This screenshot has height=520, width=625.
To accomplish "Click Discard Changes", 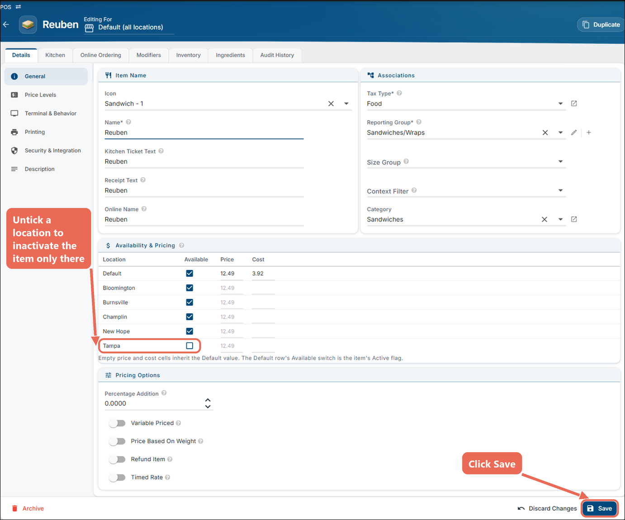I will (547, 509).
